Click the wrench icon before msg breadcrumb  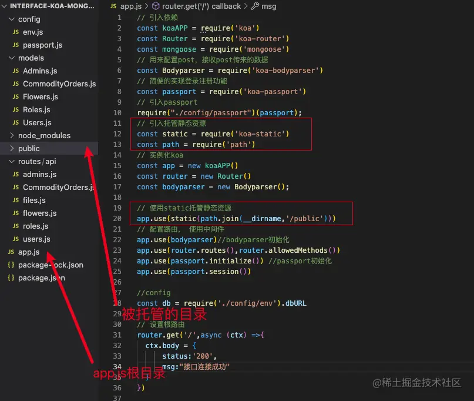[x=255, y=6]
